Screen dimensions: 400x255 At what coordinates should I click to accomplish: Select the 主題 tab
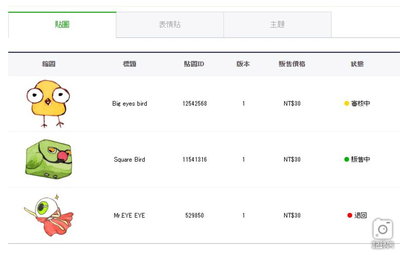(x=277, y=25)
